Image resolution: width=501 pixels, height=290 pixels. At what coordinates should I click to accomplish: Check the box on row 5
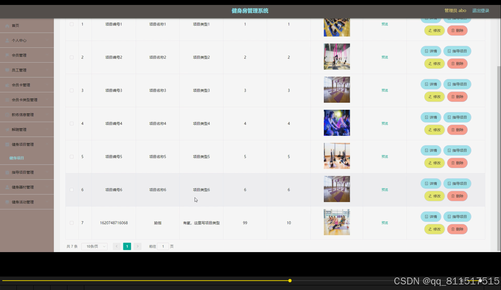pos(72,157)
